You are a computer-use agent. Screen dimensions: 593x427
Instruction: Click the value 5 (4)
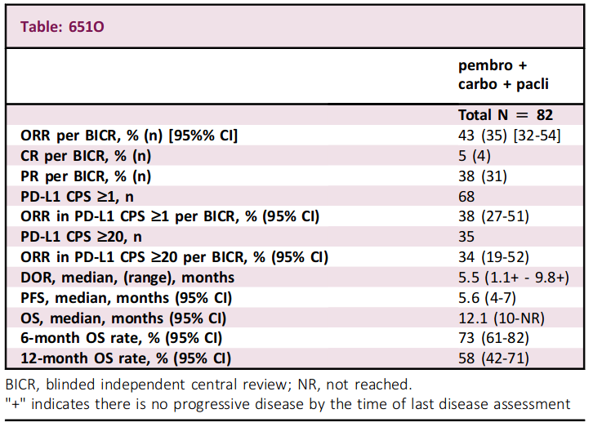click(x=475, y=156)
